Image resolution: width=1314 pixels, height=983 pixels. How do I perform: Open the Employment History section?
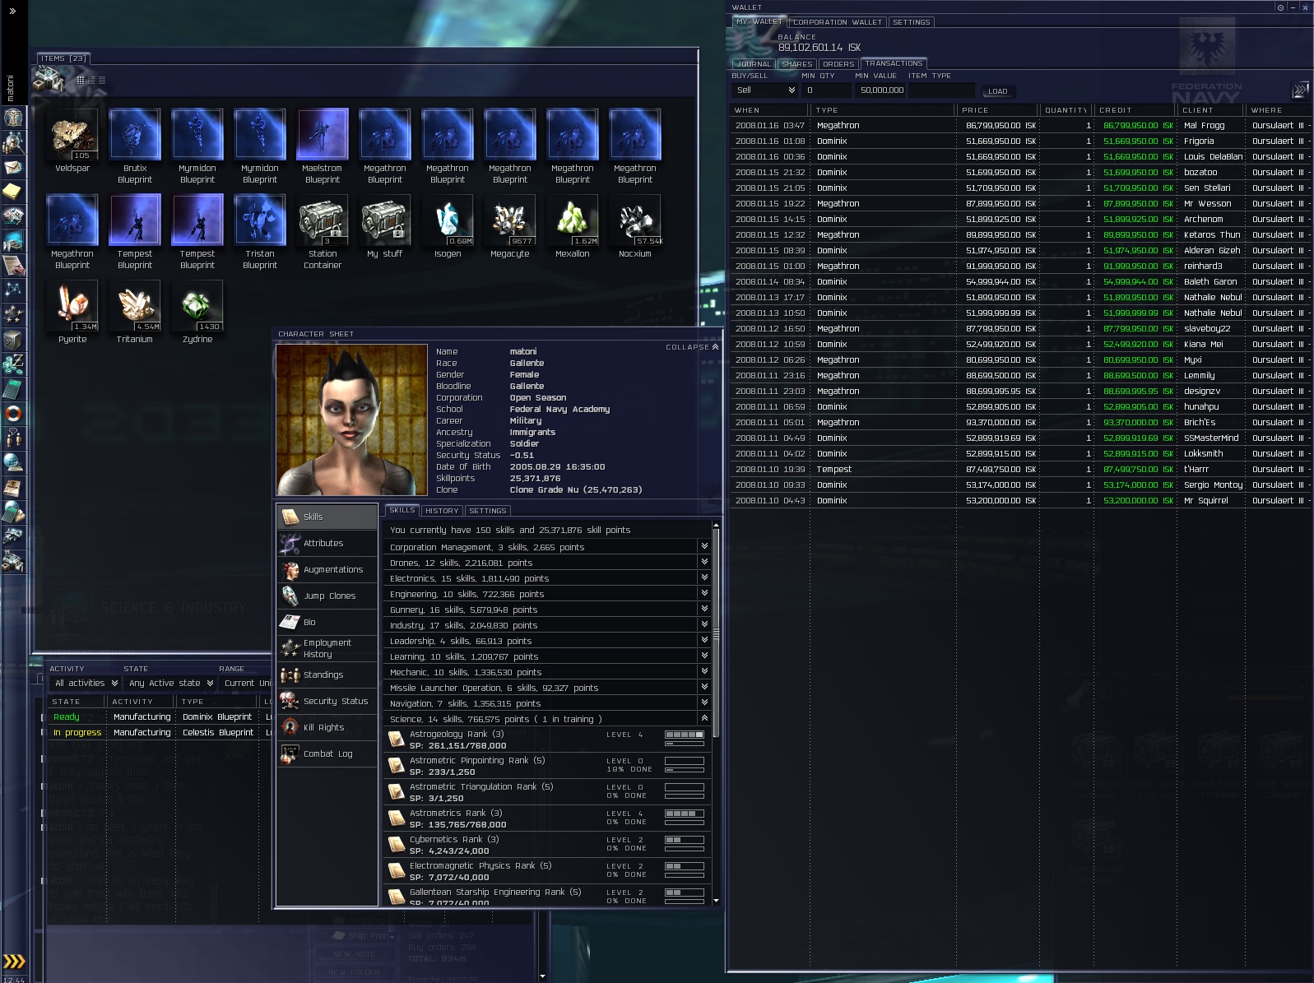[x=327, y=648]
